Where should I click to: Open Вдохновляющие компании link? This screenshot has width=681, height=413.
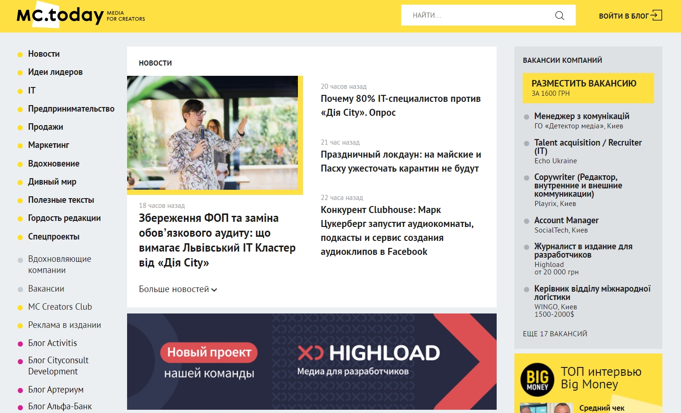tap(60, 265)
